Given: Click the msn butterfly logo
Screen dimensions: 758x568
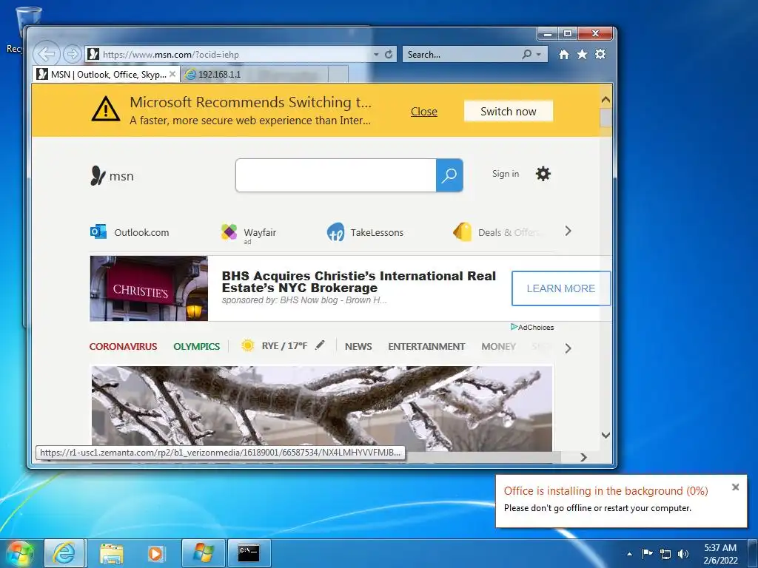Looking at the screenshot, I should tap(112, 176).
